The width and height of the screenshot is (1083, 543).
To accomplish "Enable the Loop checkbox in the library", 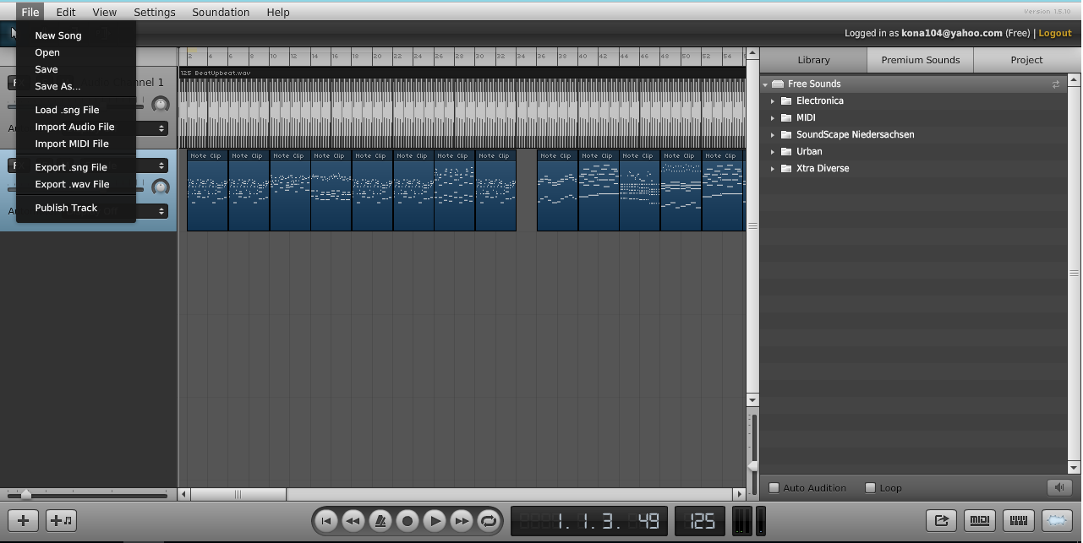I will [x=871, y=488].
